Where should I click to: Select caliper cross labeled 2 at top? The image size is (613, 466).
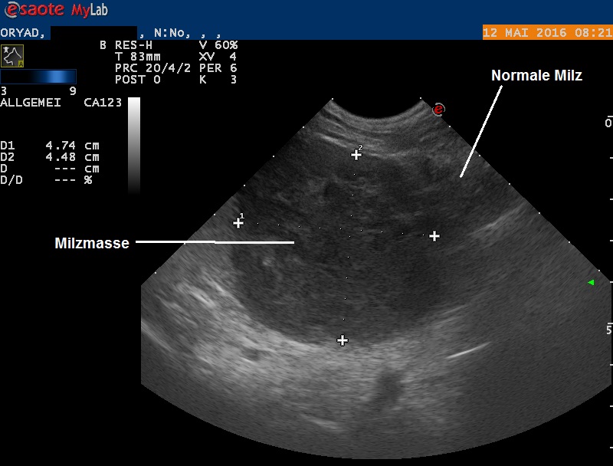coord(356,155)
